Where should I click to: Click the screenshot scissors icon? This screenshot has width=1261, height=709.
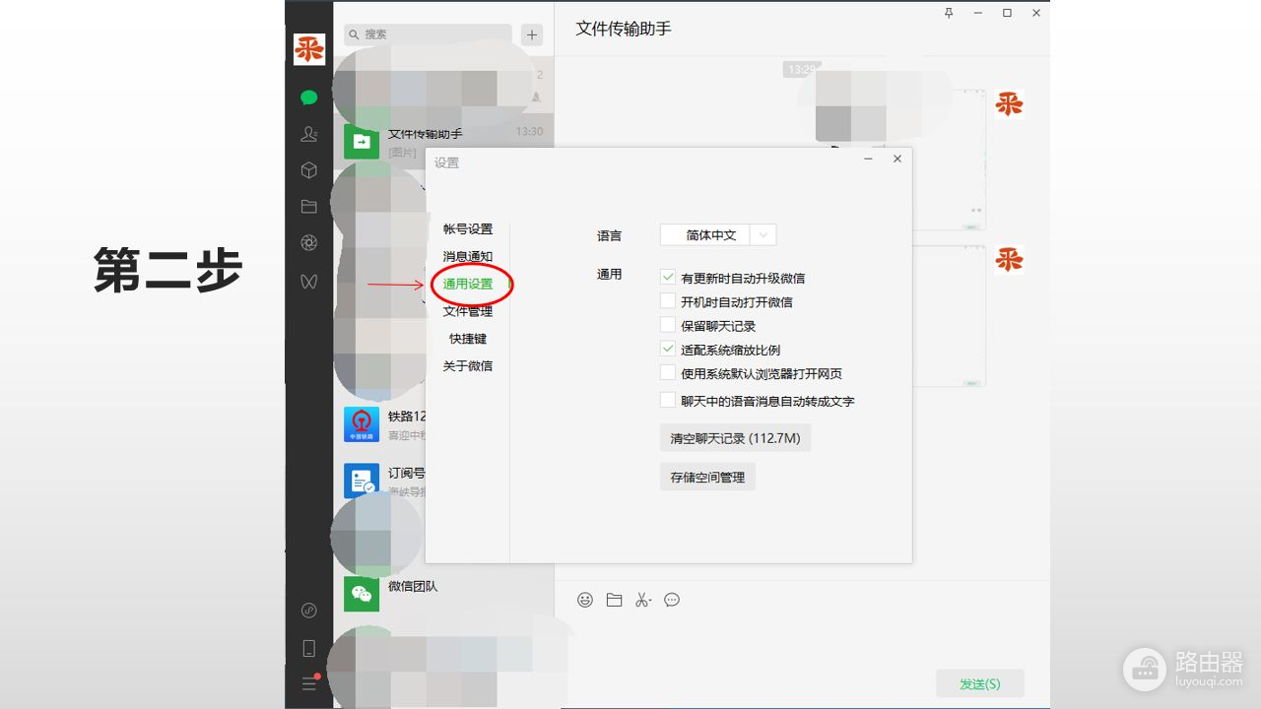[x=643, y=600]
